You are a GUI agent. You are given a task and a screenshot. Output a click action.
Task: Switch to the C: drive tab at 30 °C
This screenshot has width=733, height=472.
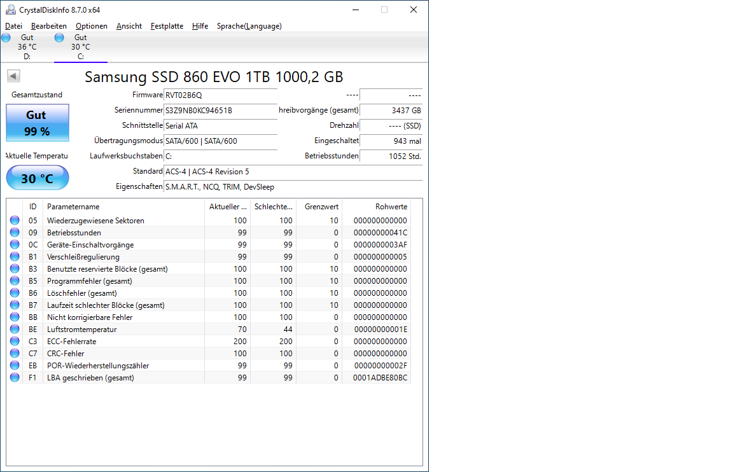[80, 46]
